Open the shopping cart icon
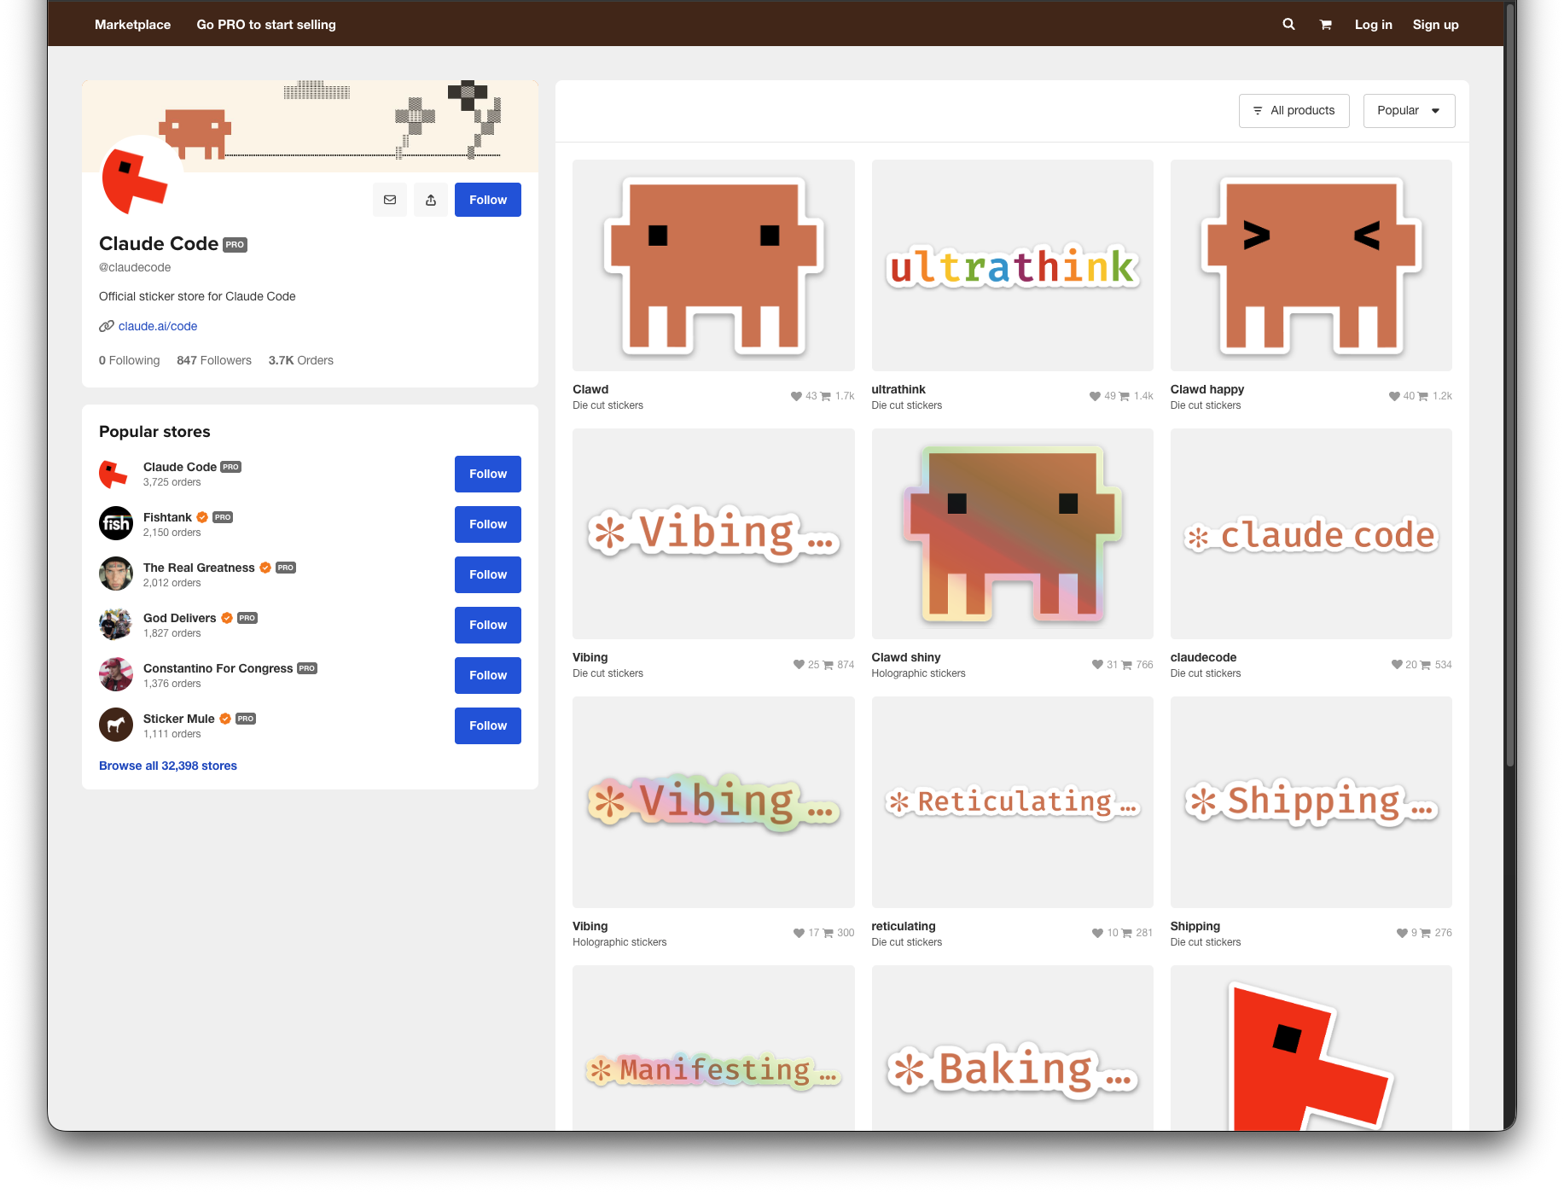This screenshot has width=1564, height=1194. (1325, 25)
